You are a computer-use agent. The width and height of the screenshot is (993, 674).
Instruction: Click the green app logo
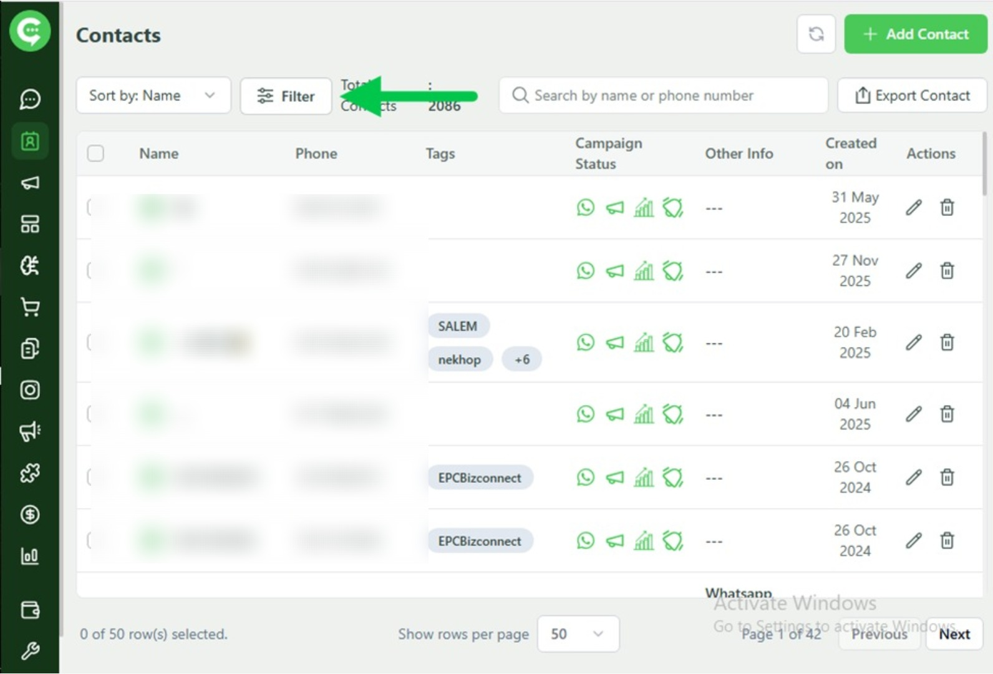coord(30,31)
